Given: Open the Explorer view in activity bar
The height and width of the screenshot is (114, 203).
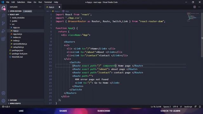Looking at the screenshot, I should tap(3, 8).
